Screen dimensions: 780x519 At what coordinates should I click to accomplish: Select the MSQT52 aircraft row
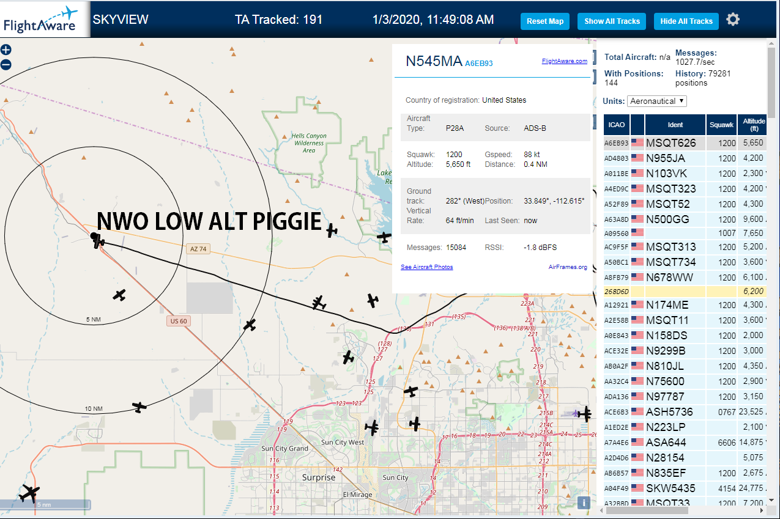point(685,204)
